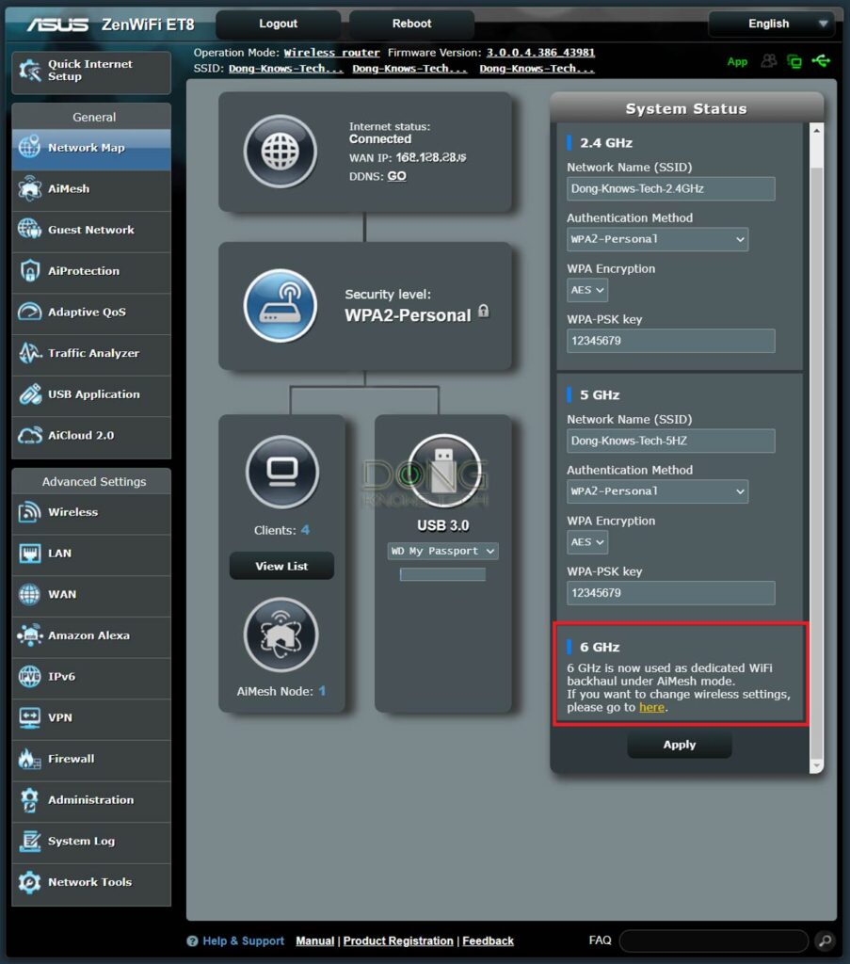
Task: Click the 2.4 GHz WPA-PSK key field
Action: (670, 341)
